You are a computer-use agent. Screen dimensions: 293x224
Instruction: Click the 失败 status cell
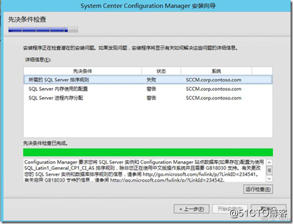pyautogui.click(x=151, y=80)
